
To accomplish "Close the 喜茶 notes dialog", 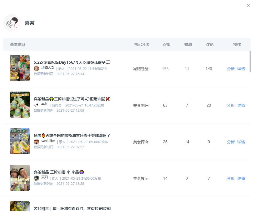I will tap(248, 5).
